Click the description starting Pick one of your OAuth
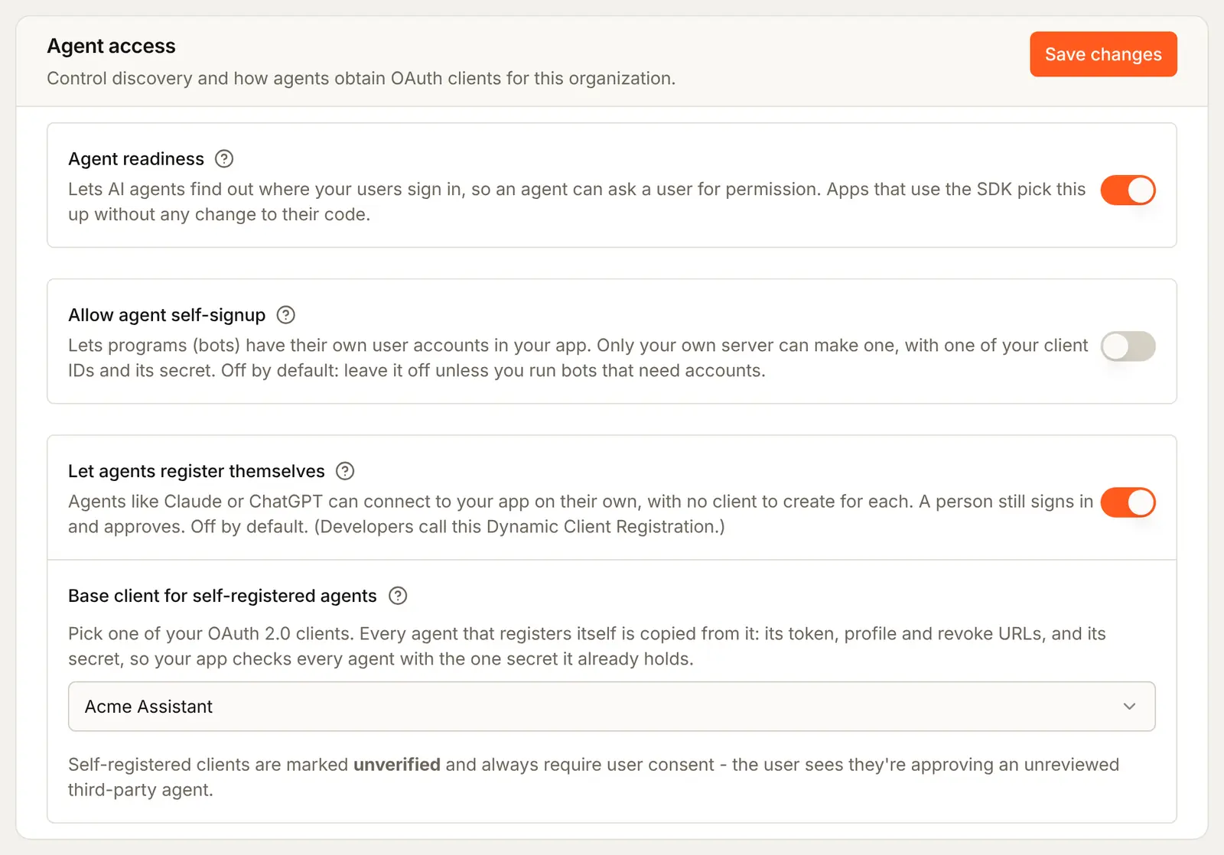This screenshot has height=855, width=1224. click(587, 646)
